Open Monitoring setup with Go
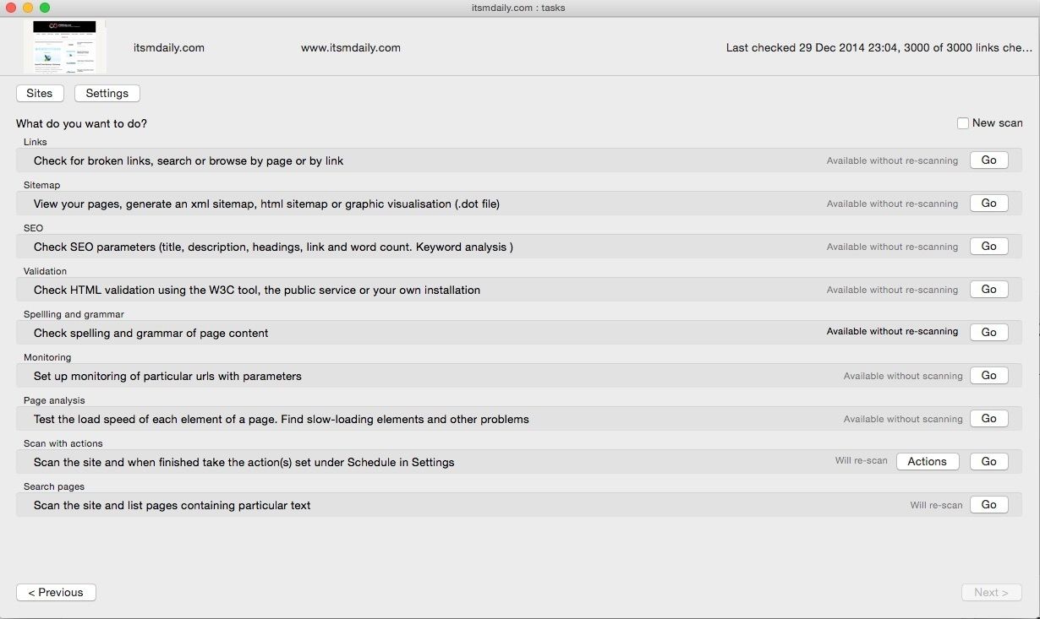This screenshot has height=619, width=1040. 988,376
